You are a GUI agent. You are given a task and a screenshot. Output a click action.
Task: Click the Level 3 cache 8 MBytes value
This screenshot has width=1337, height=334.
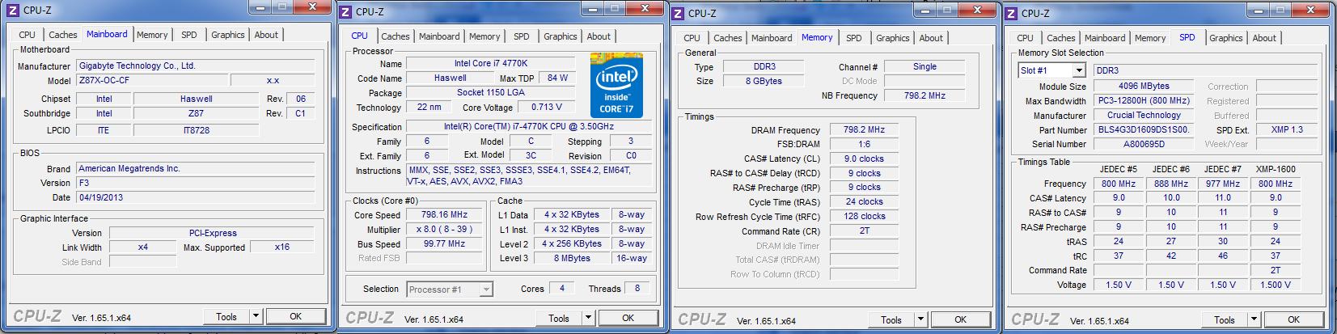tap(572, 259)
